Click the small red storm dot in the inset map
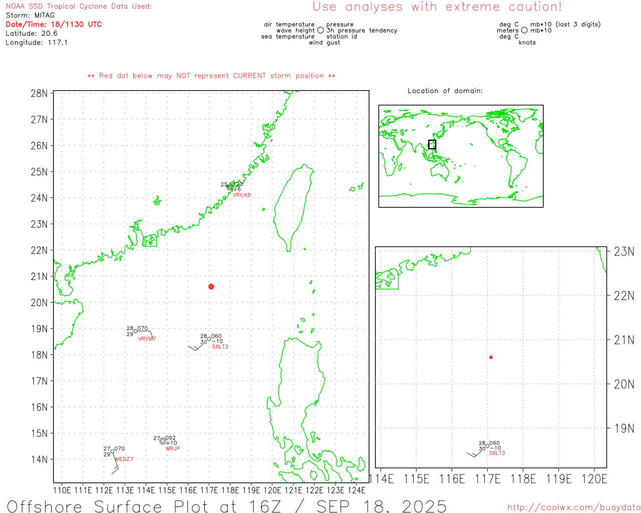The height and width of the screenshot is (513, 641). pos(491,357)
